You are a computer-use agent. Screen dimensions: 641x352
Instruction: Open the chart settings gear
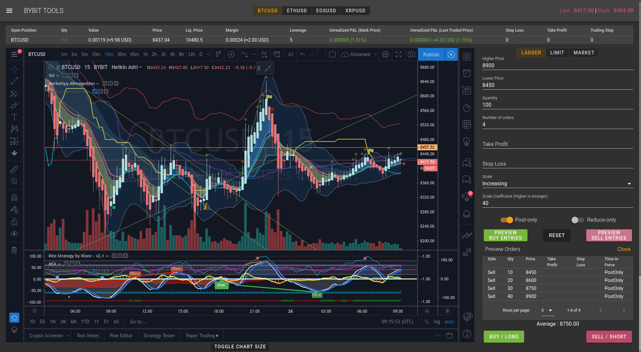(x=386, y=54)
